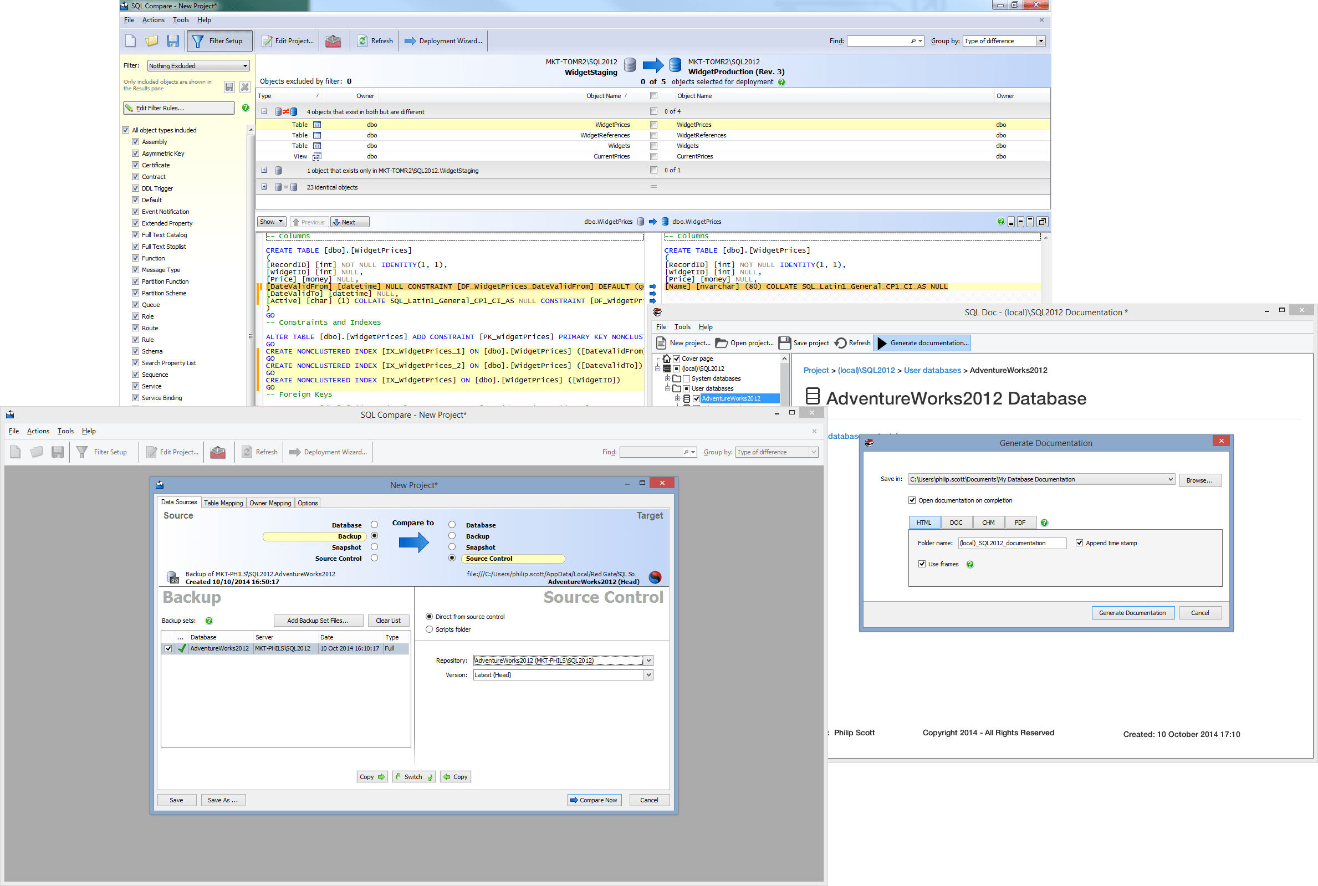Launch the Deployment Wizard from the toolbar

[x=442, y=40]
